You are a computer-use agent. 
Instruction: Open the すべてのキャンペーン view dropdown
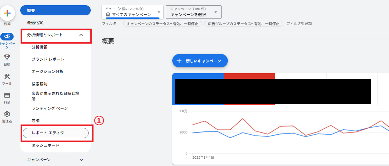click(133, 12)
